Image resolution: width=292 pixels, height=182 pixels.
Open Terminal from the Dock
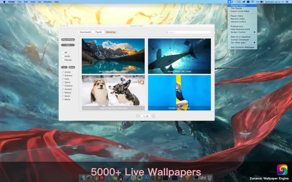tap(165, 178)
